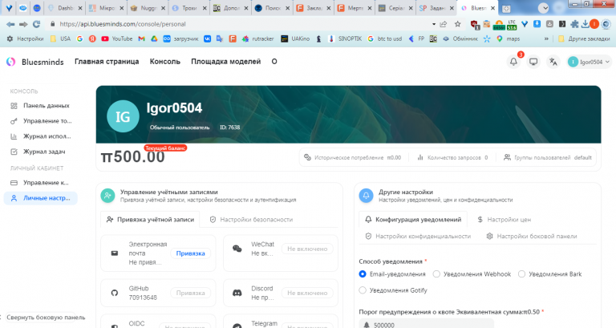Click the email envelope icon

point(115,253)
